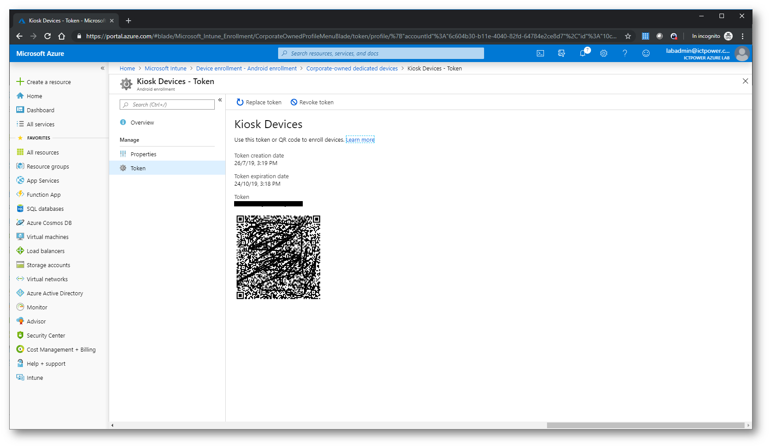Open labadmin account menu

click(707, 54)
